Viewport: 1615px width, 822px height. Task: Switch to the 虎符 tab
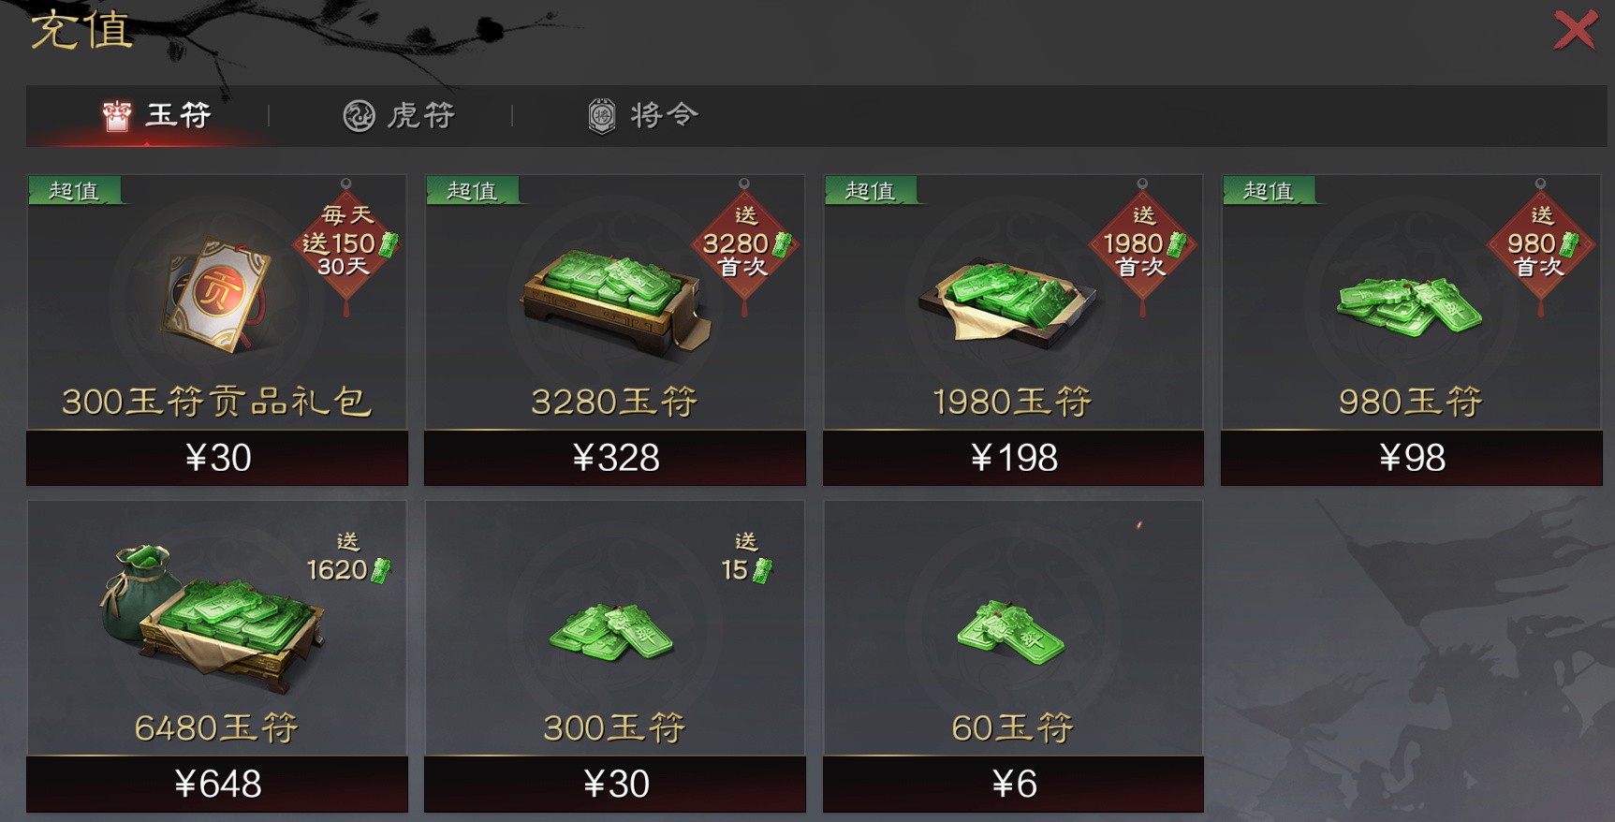[399, 115]
